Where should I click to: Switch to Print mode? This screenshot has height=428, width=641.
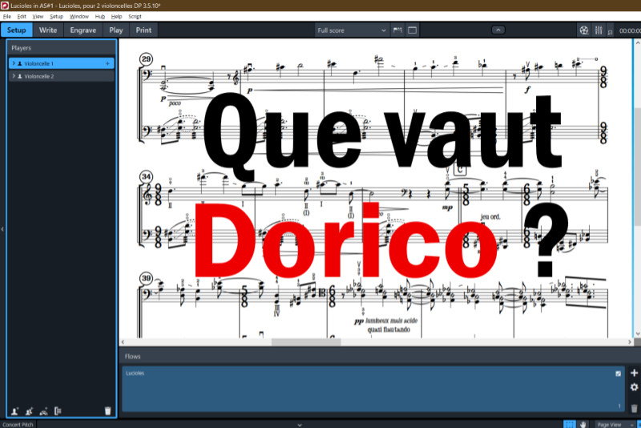(x=143, y=30)
